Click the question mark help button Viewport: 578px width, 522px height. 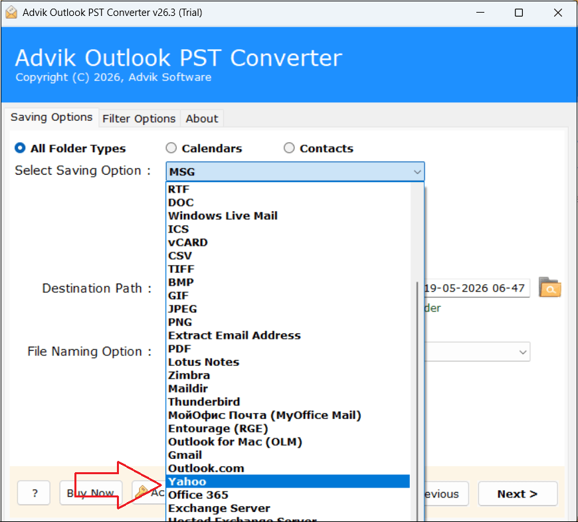[34, 493]
